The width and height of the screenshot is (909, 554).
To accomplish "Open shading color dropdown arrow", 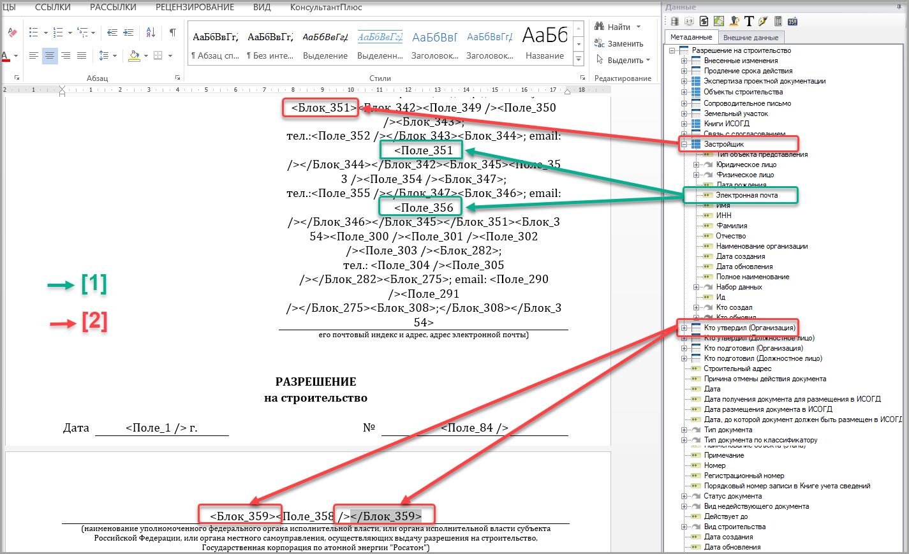I will tap(146, 57).
